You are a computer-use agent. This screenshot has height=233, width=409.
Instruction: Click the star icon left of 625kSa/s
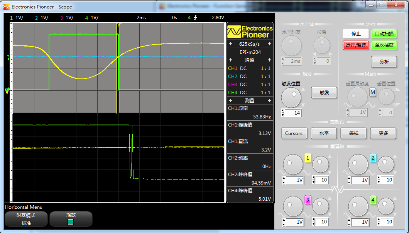coord(231,44)
